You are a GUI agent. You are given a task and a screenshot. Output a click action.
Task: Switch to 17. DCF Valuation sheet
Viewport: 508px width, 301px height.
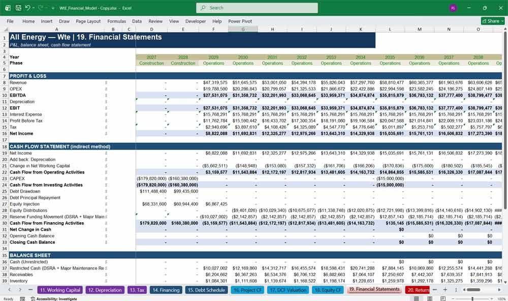(288, 290)
